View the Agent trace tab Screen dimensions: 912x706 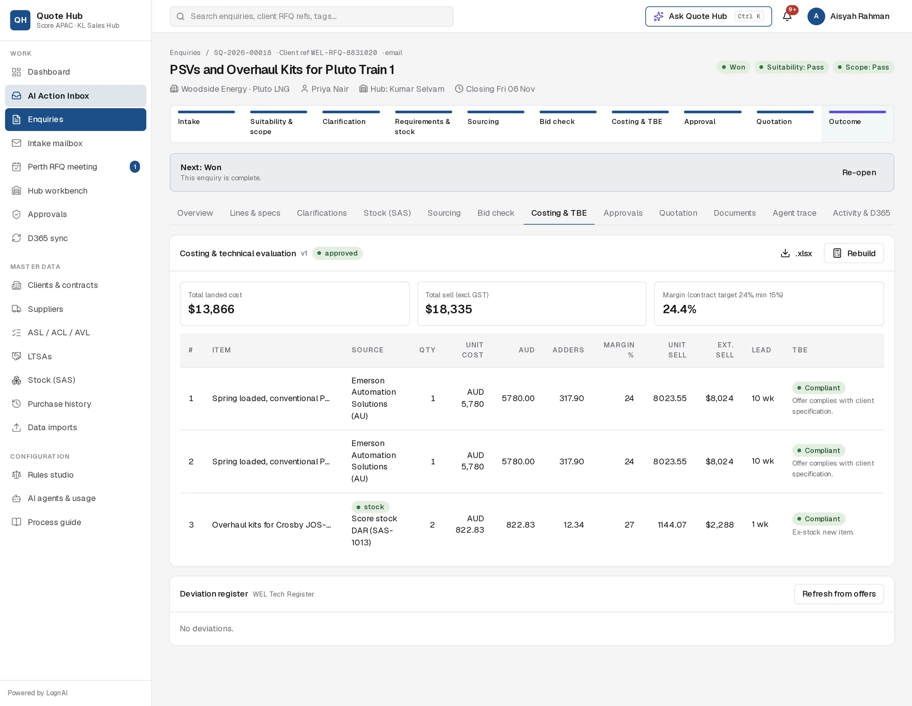pos(794,213)
